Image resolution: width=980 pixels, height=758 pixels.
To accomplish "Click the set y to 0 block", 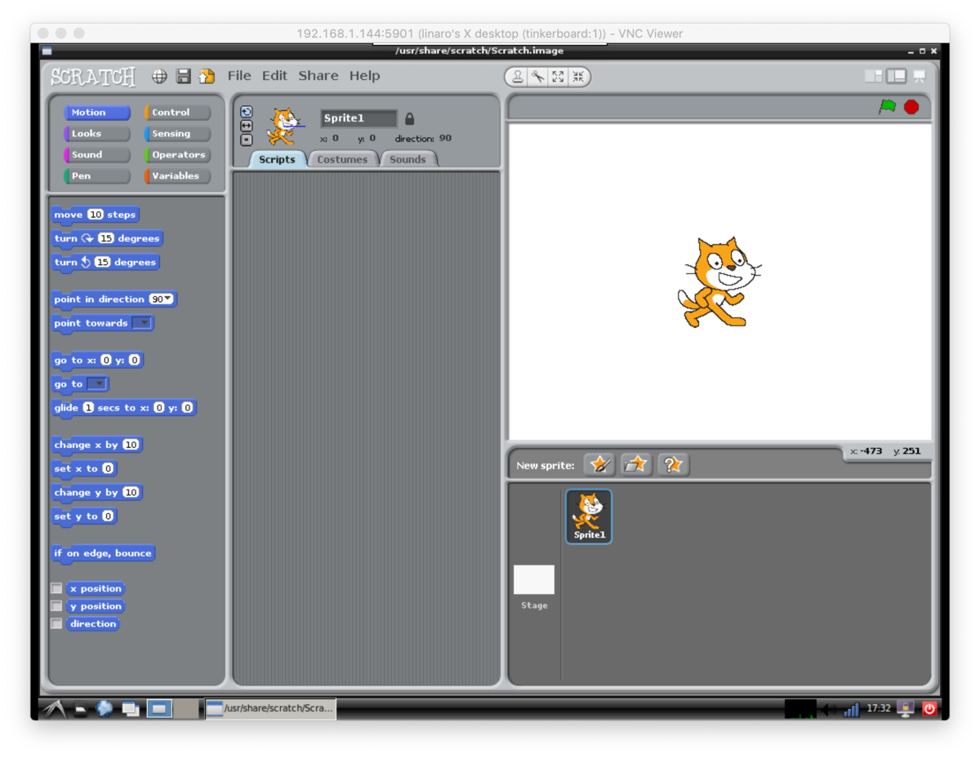I will [x=85, y=516].
